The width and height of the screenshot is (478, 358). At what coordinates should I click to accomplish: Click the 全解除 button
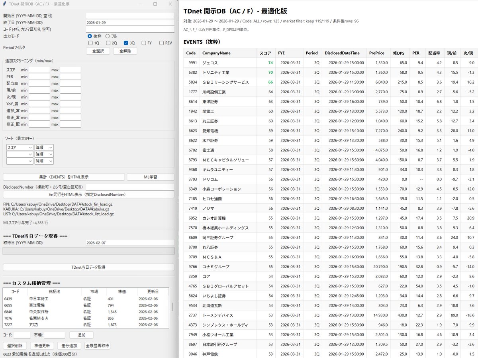coord(125,51)
